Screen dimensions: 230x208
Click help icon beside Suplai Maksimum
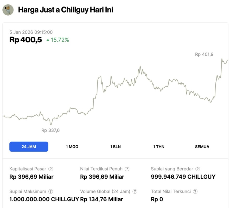pos(51,192)
